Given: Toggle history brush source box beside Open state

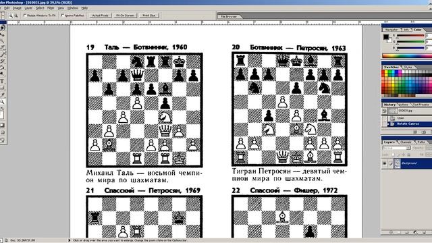Looking at the screenshot, I should tap(384, 118).
